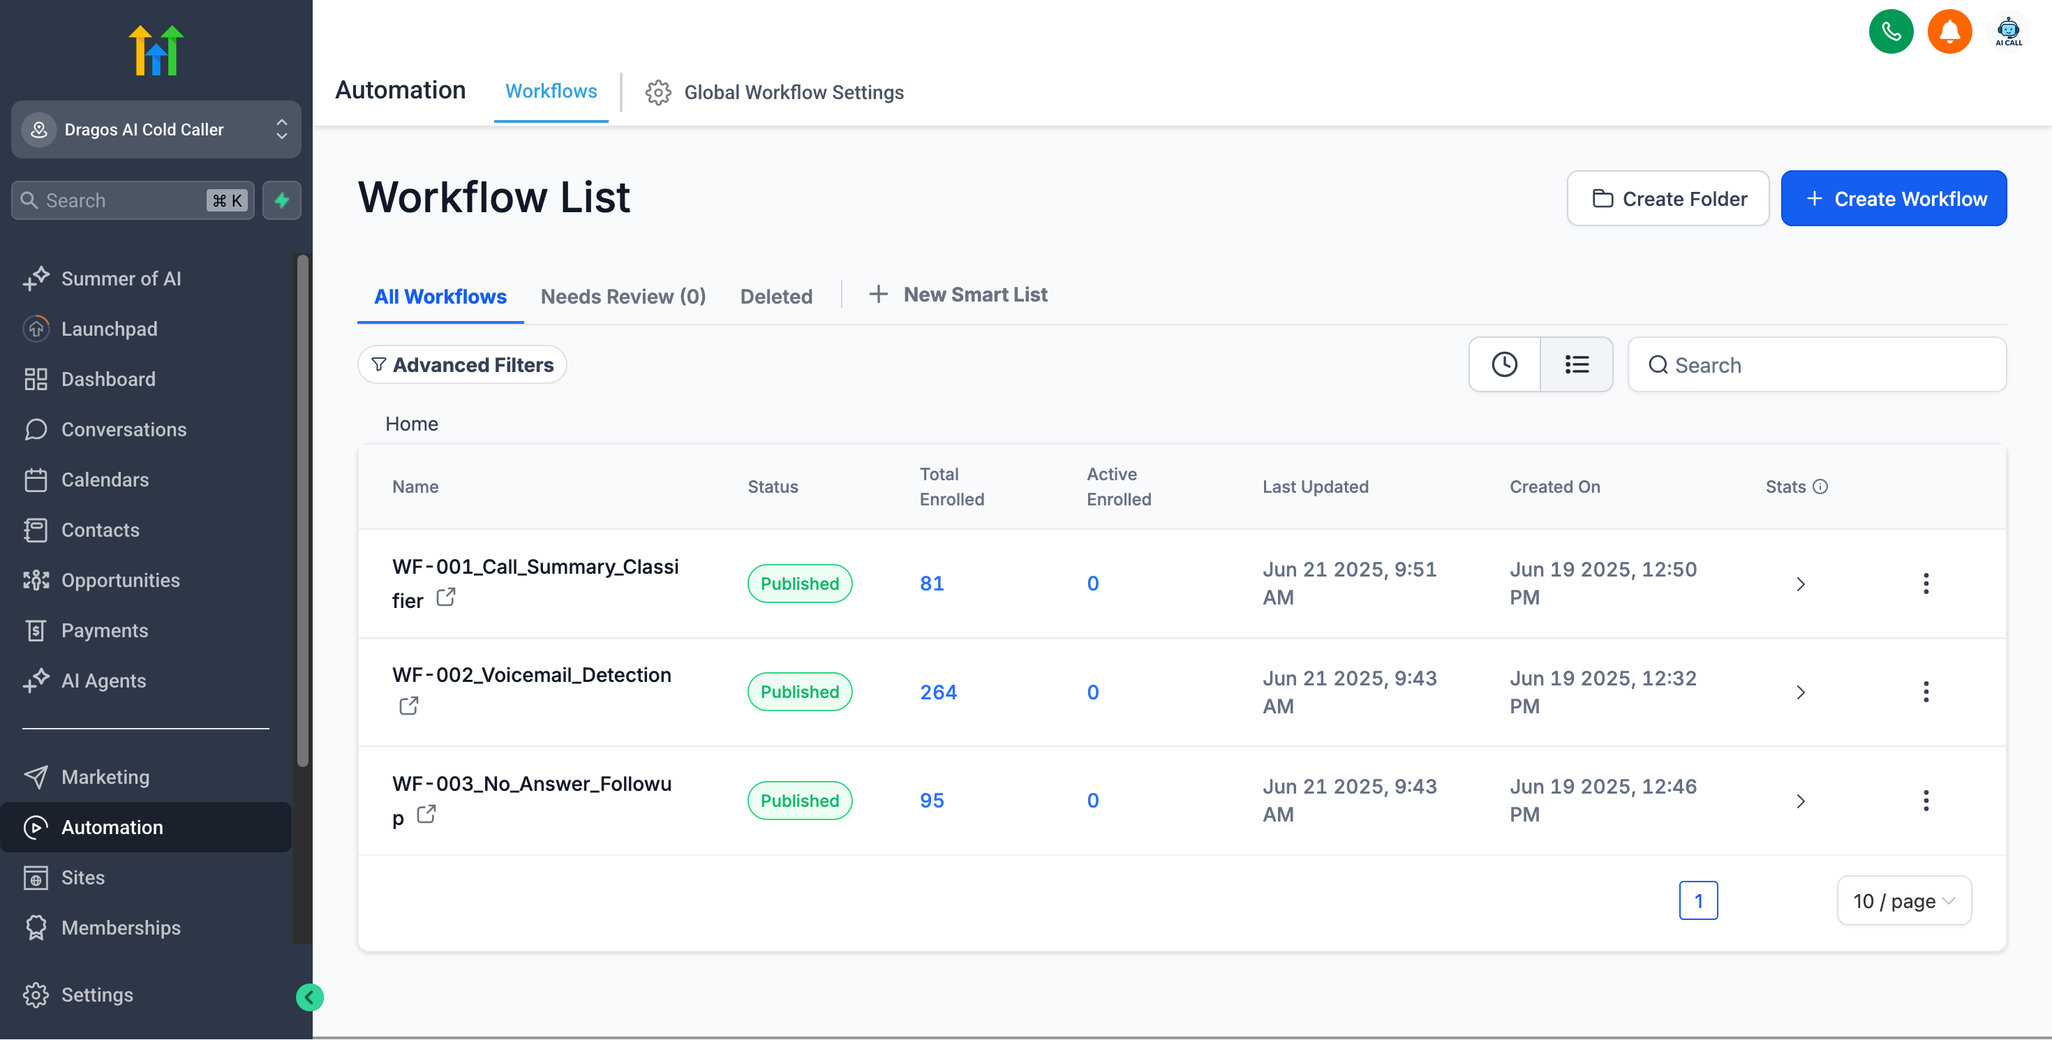
Task: Open the orange notifications bell
Action: pyautogui.click(x=1949, y=32)
